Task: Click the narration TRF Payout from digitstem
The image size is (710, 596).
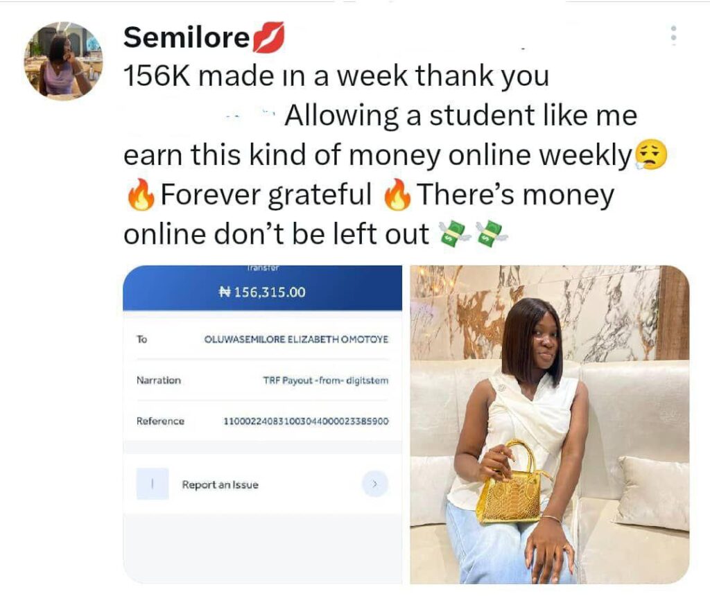Action: (326, 380)
